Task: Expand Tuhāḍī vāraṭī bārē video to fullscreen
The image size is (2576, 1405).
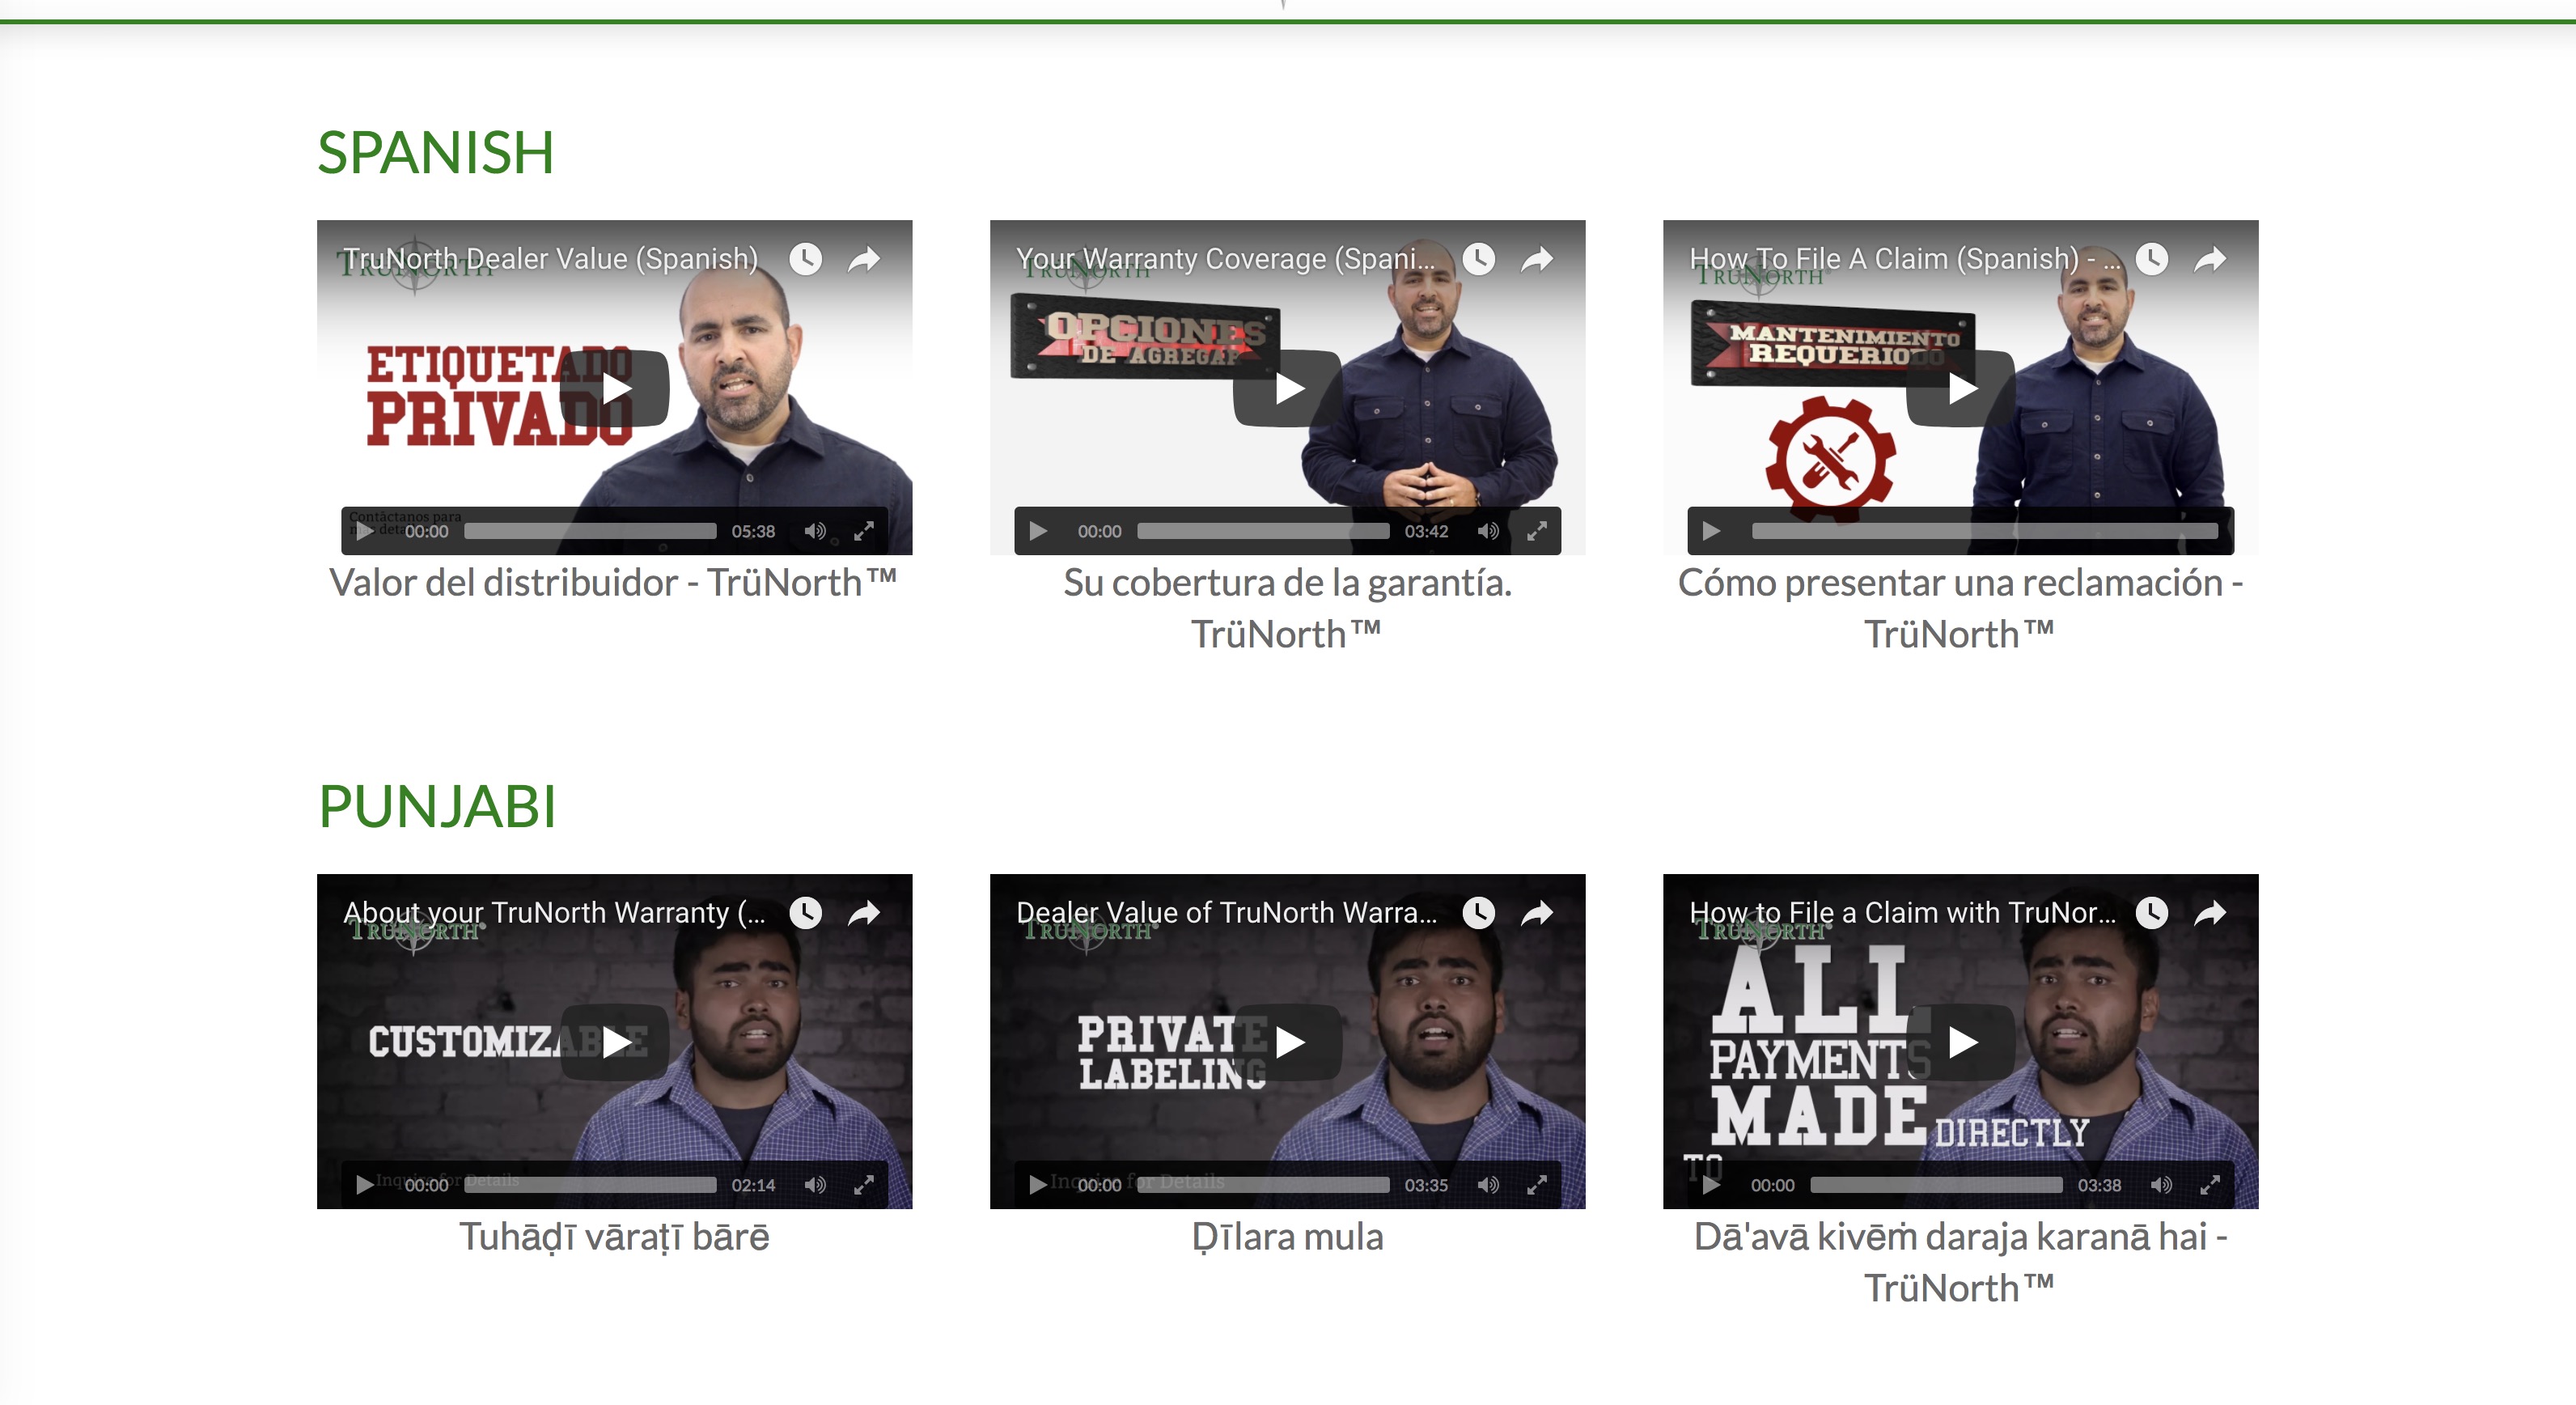Action: click(864, 1185)
